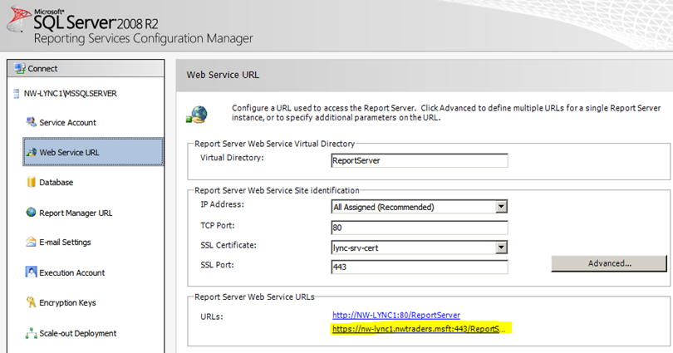
Task: Click the TCP Port: label
Action: (217, 225)
